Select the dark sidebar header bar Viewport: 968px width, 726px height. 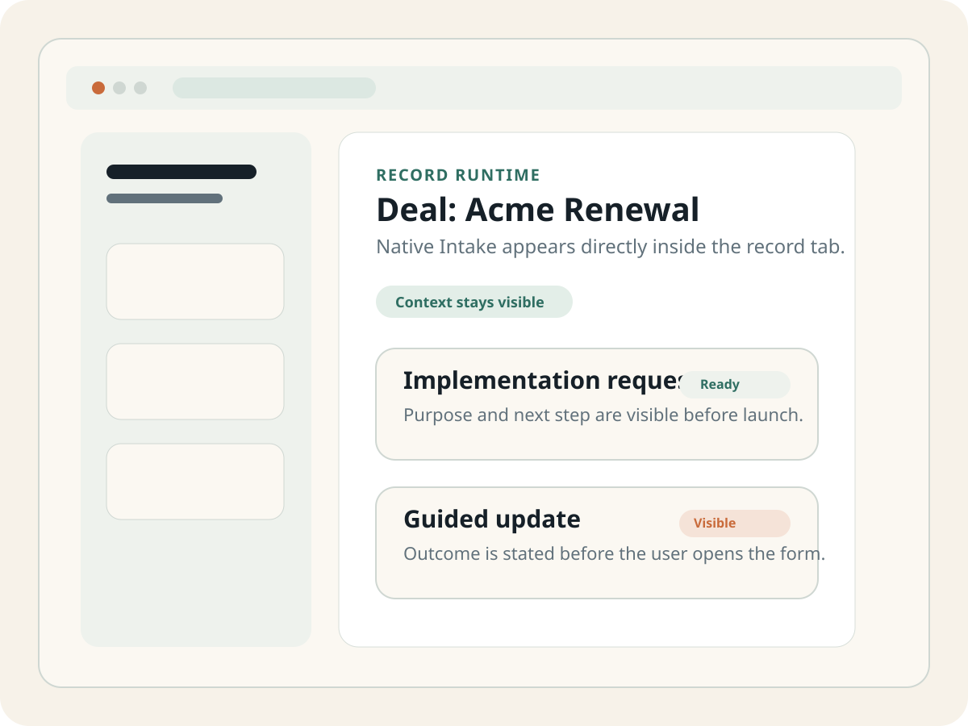pos(181,172)
